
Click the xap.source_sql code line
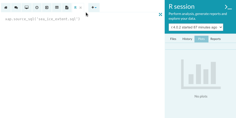[43, 19]
